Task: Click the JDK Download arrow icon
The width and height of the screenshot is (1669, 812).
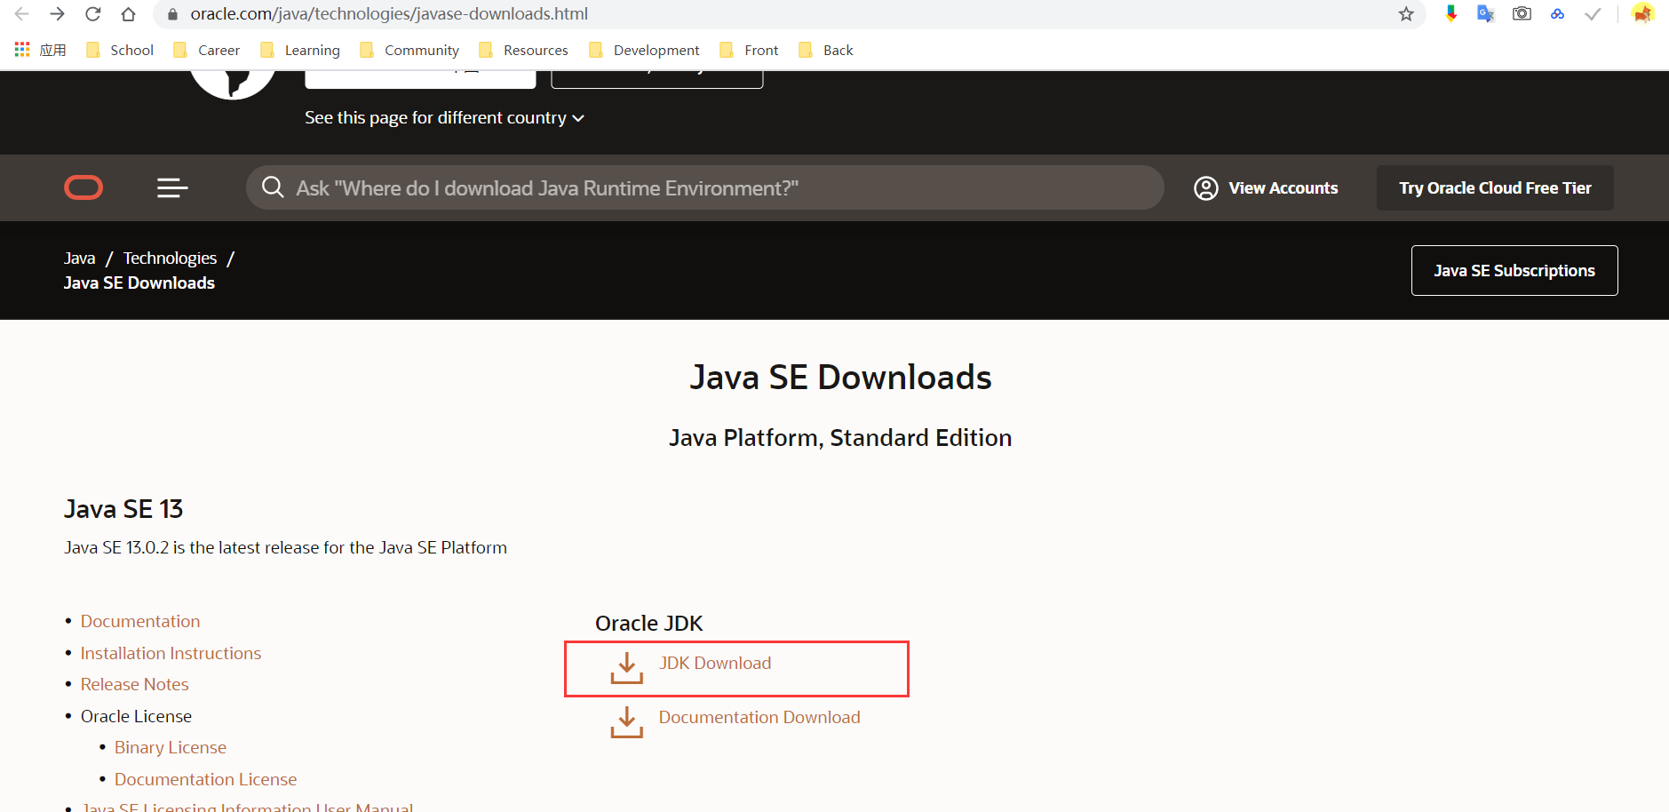Action: pos(627,667)
